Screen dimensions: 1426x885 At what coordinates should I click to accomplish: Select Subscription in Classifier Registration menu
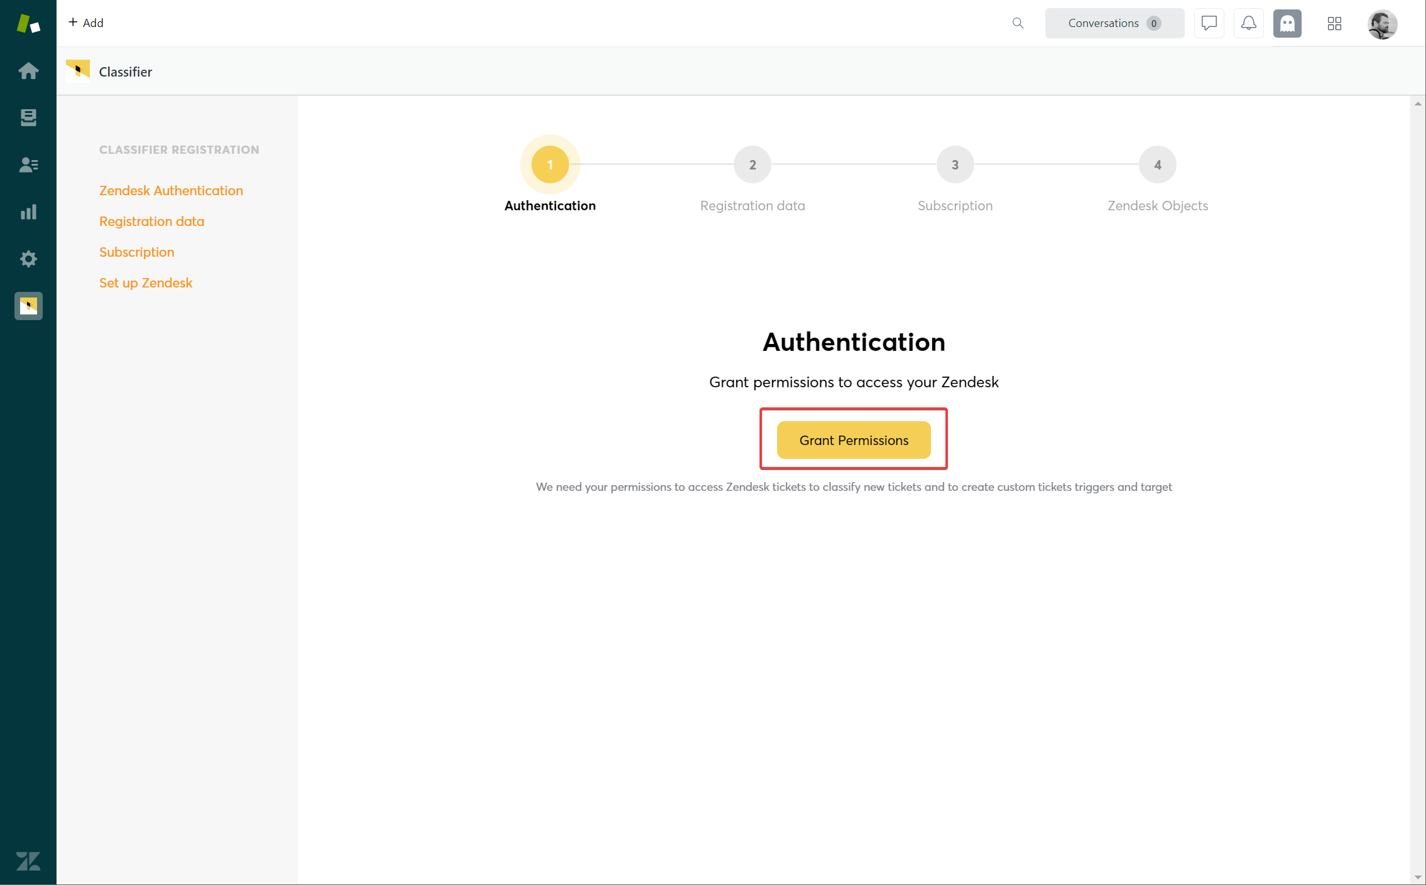[x=137, y=252]
